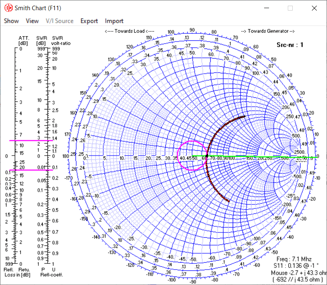Click the Towards Load label
Viewport: 327px width, 285px height.
(x=129, y=31)
